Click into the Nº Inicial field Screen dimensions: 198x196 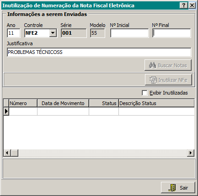coord(129,33)
